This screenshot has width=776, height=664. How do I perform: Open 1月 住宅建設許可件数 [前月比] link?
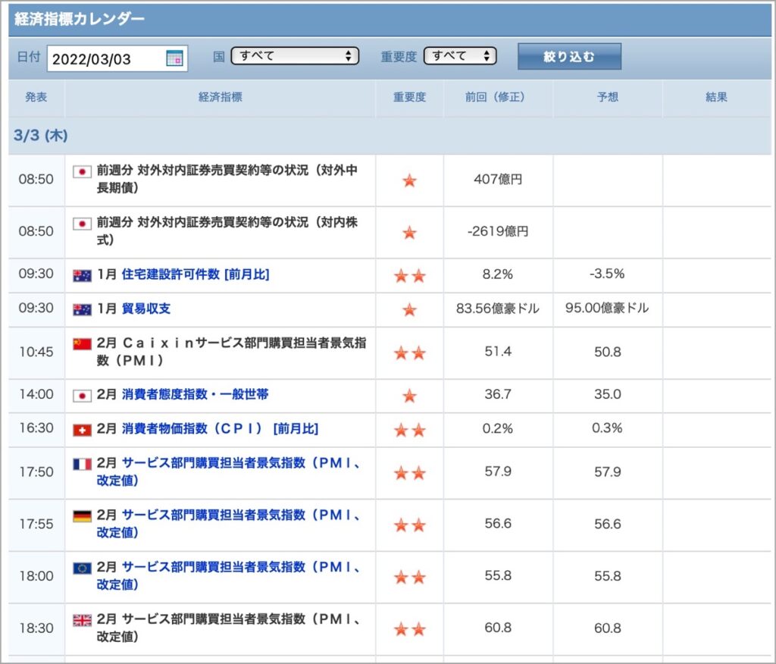(x=196, y=274)
